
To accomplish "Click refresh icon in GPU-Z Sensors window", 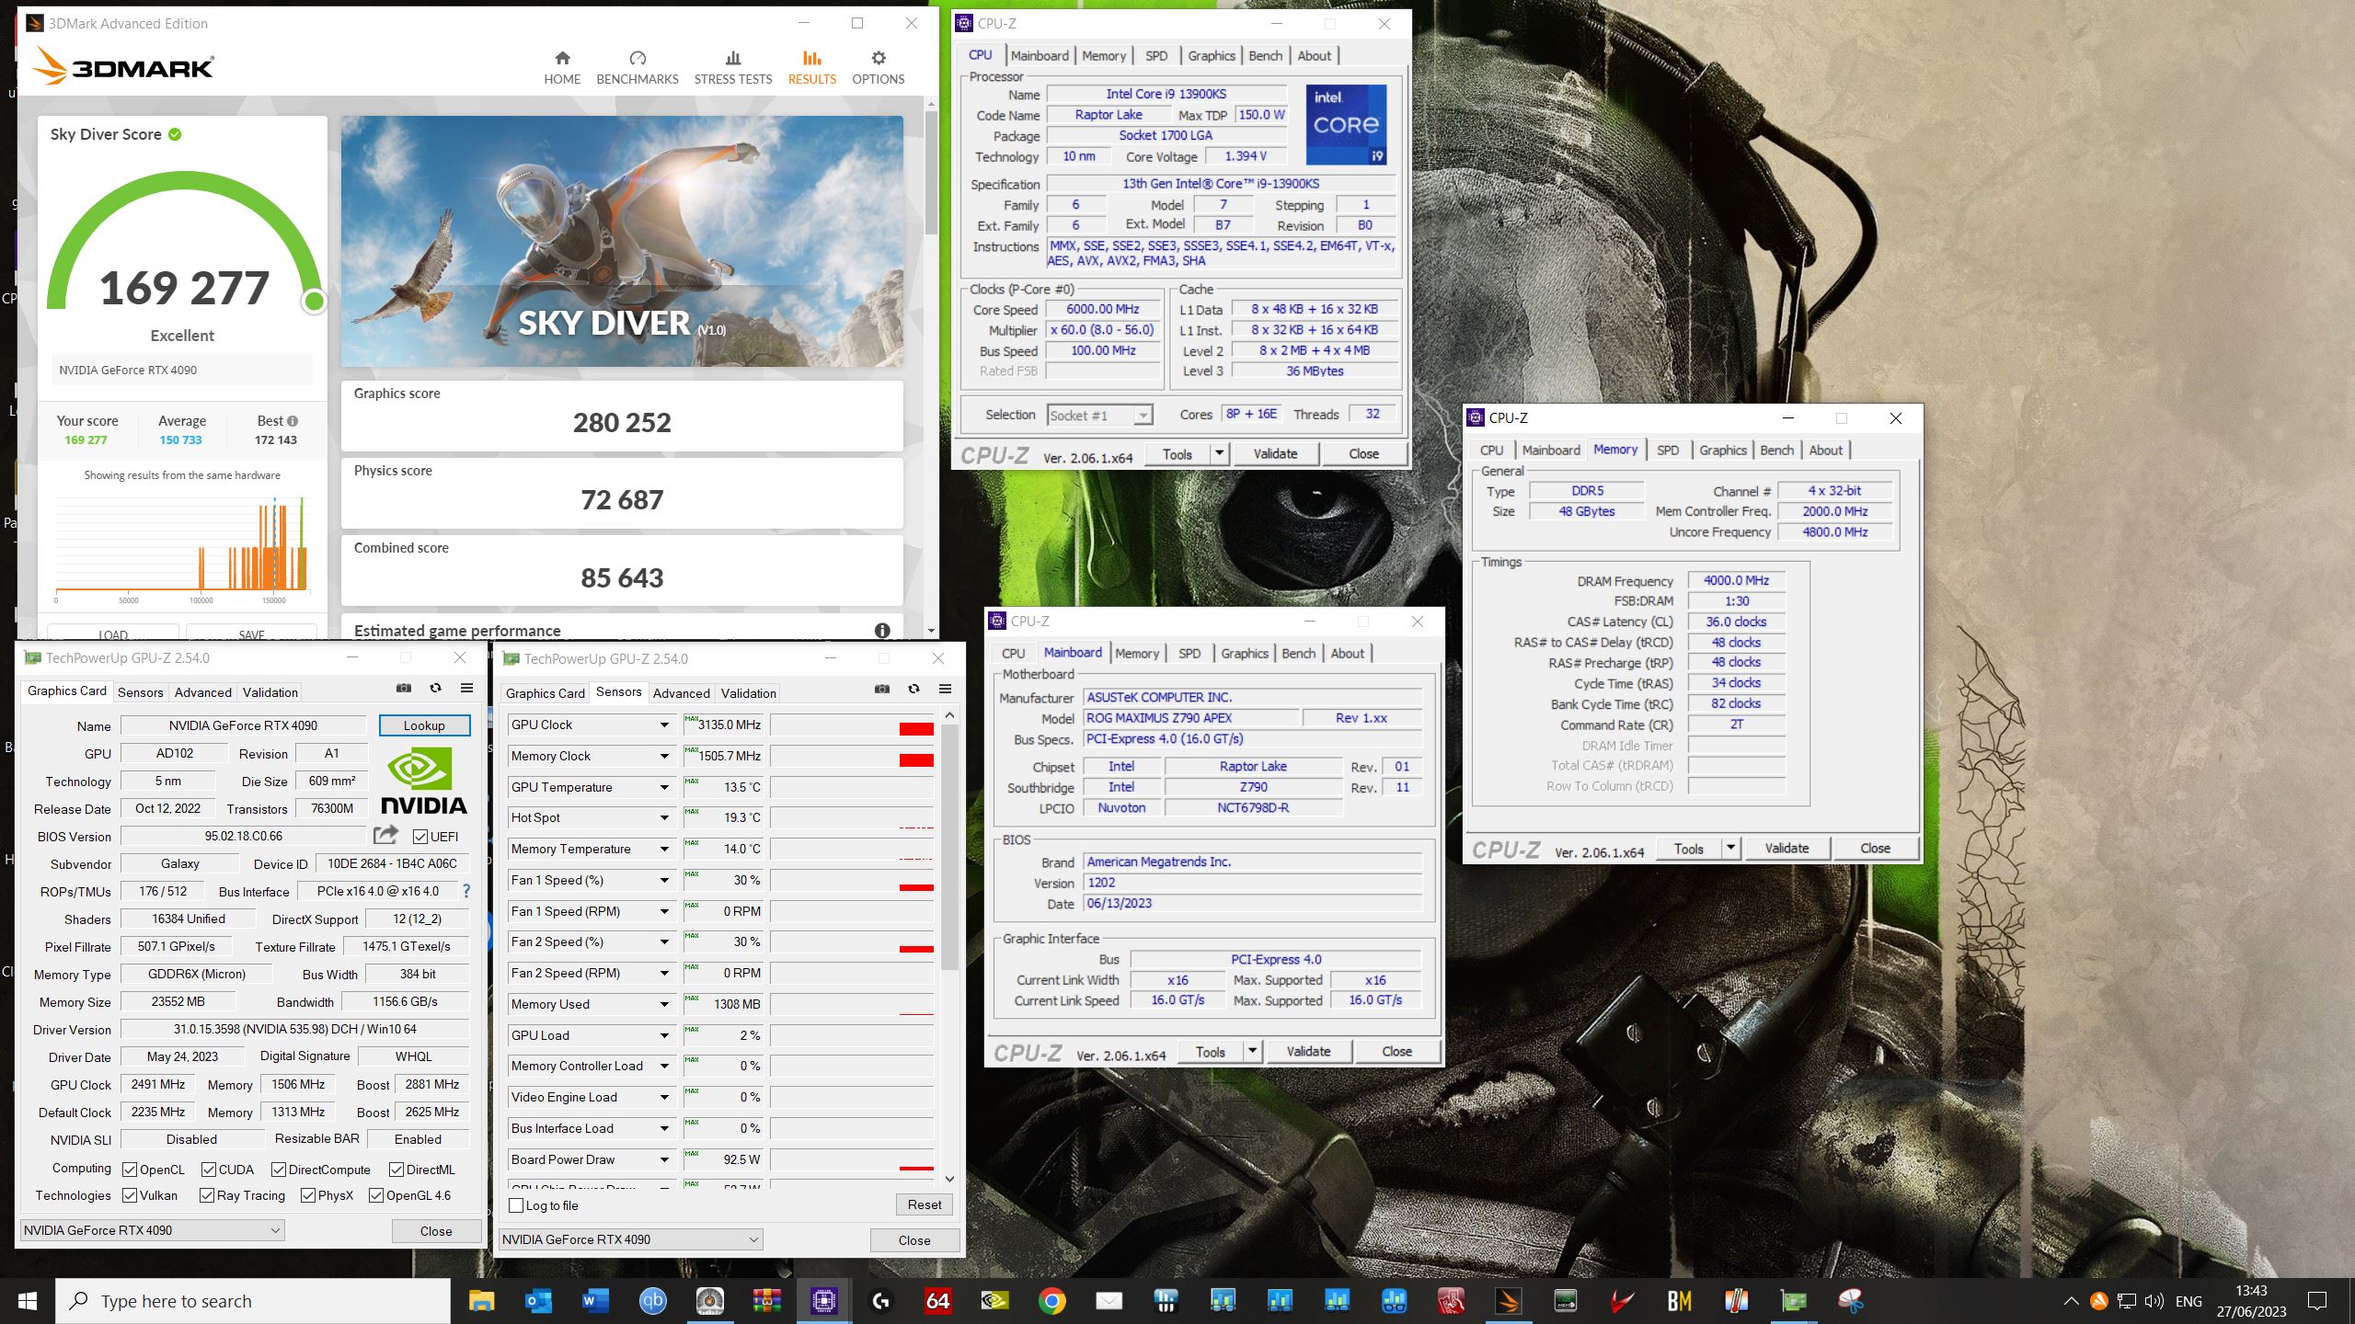I will [913, 689].
